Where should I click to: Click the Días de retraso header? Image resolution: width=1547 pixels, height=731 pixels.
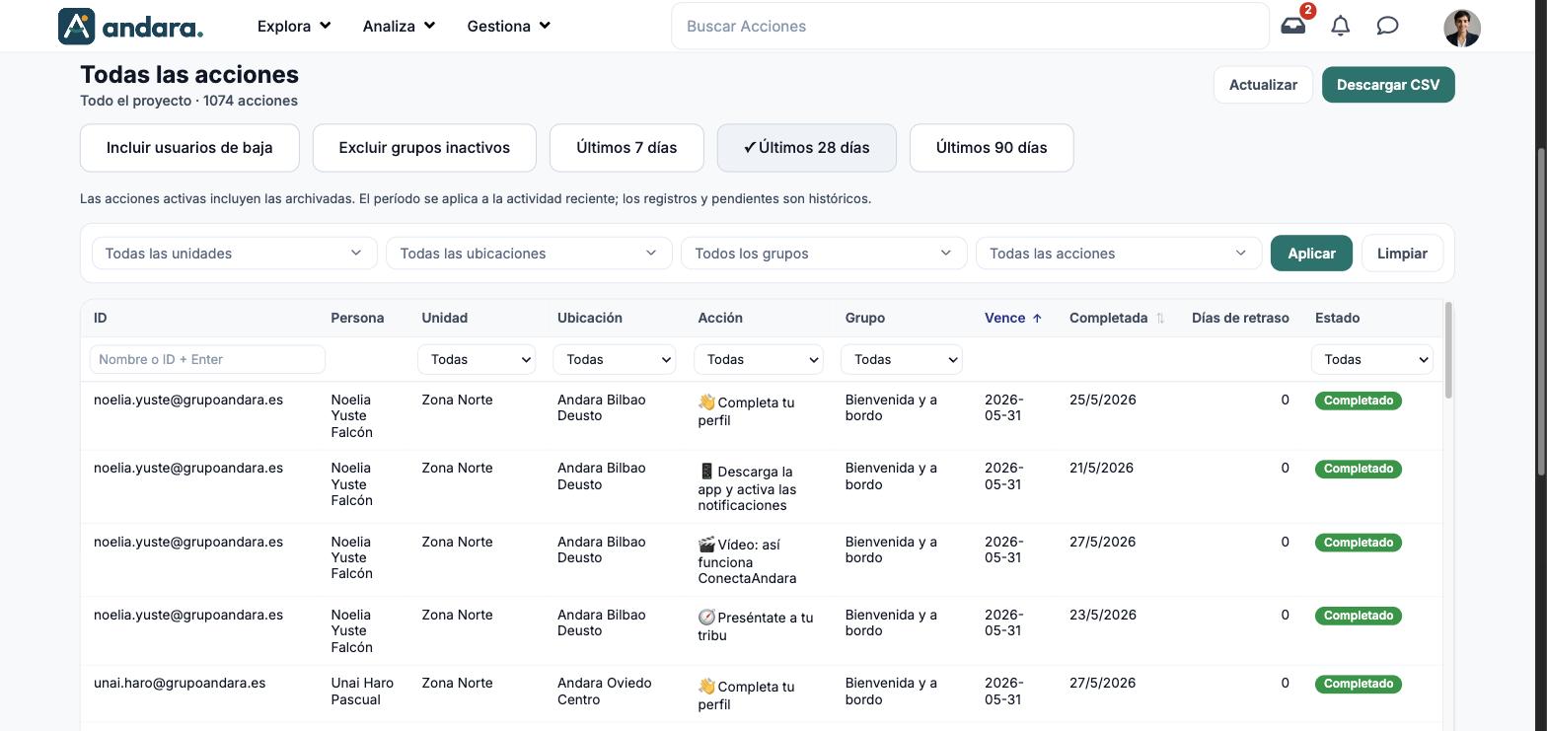tap(1240, 318)
